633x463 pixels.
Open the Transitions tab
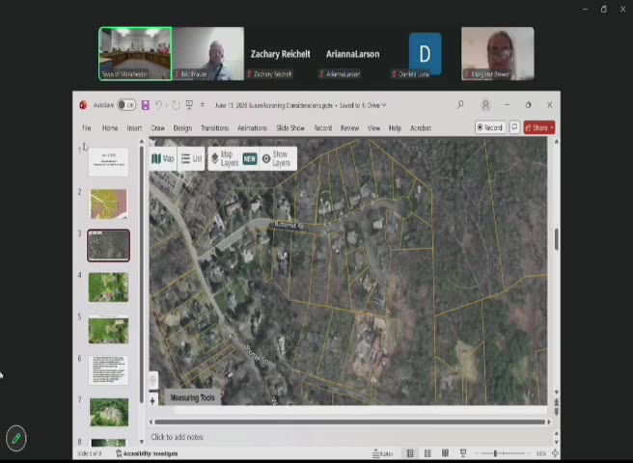pos(215,128)
